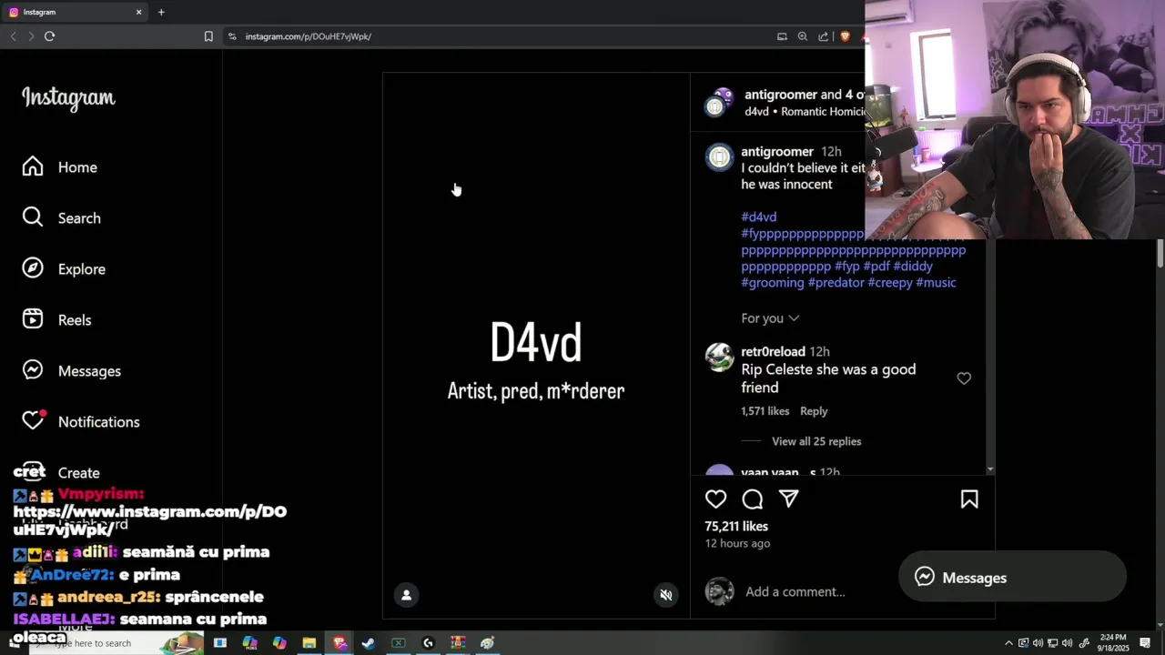The width and height of the screenshot is (1165, 655).
Task: Open 1,571 likes on the comment
Action: coord(765,411)
